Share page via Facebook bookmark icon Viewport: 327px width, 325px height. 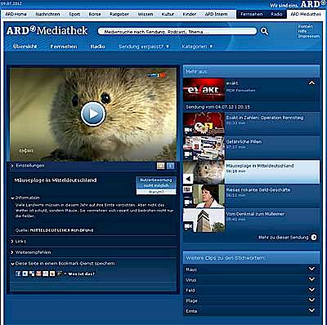point(18,274)
